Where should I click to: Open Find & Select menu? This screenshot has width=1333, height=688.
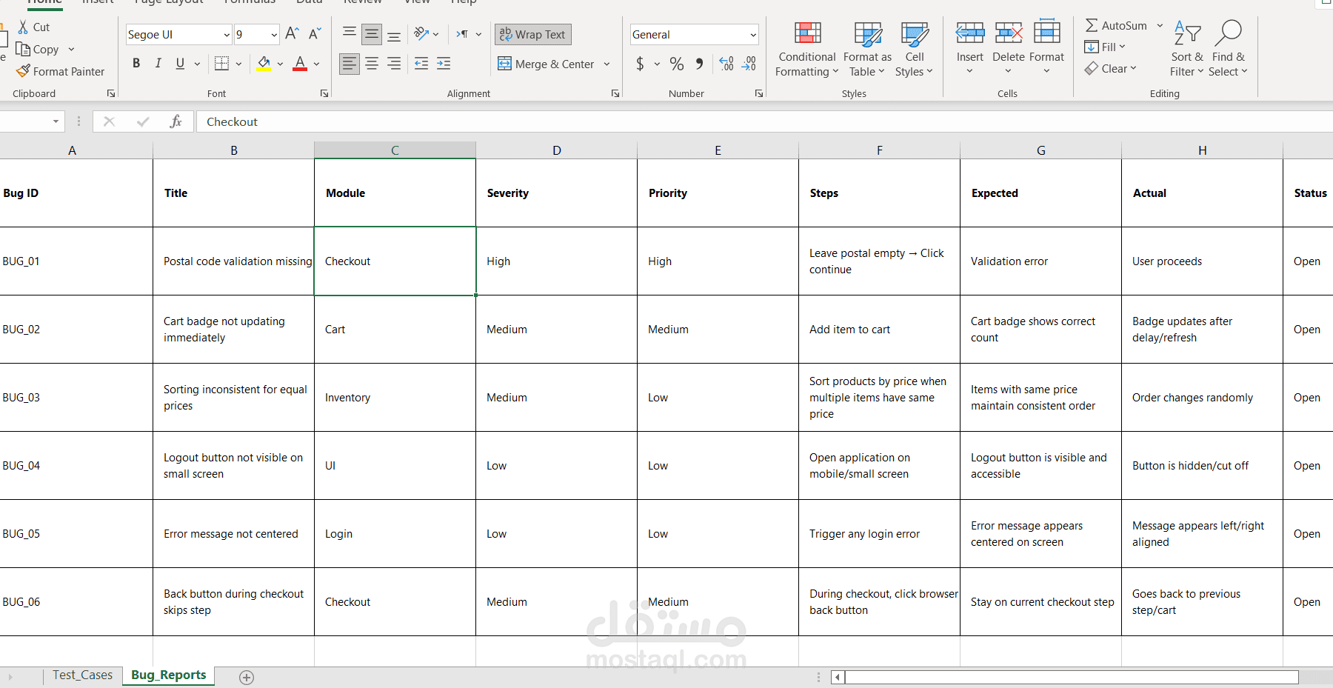coord(1229,49)
